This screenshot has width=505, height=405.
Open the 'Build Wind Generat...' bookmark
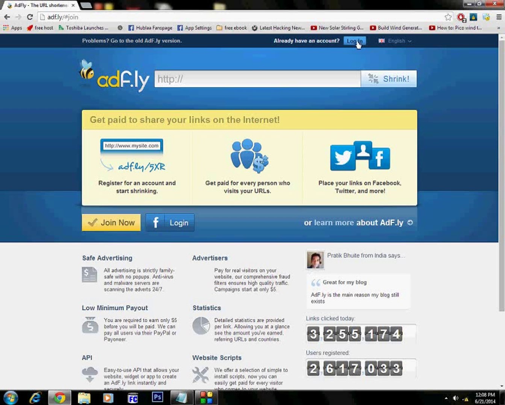(396, 28)
